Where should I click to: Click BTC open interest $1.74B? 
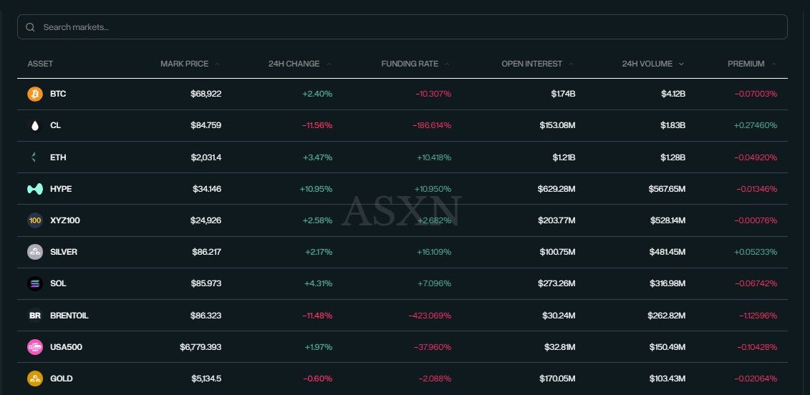tap(563, 94)
